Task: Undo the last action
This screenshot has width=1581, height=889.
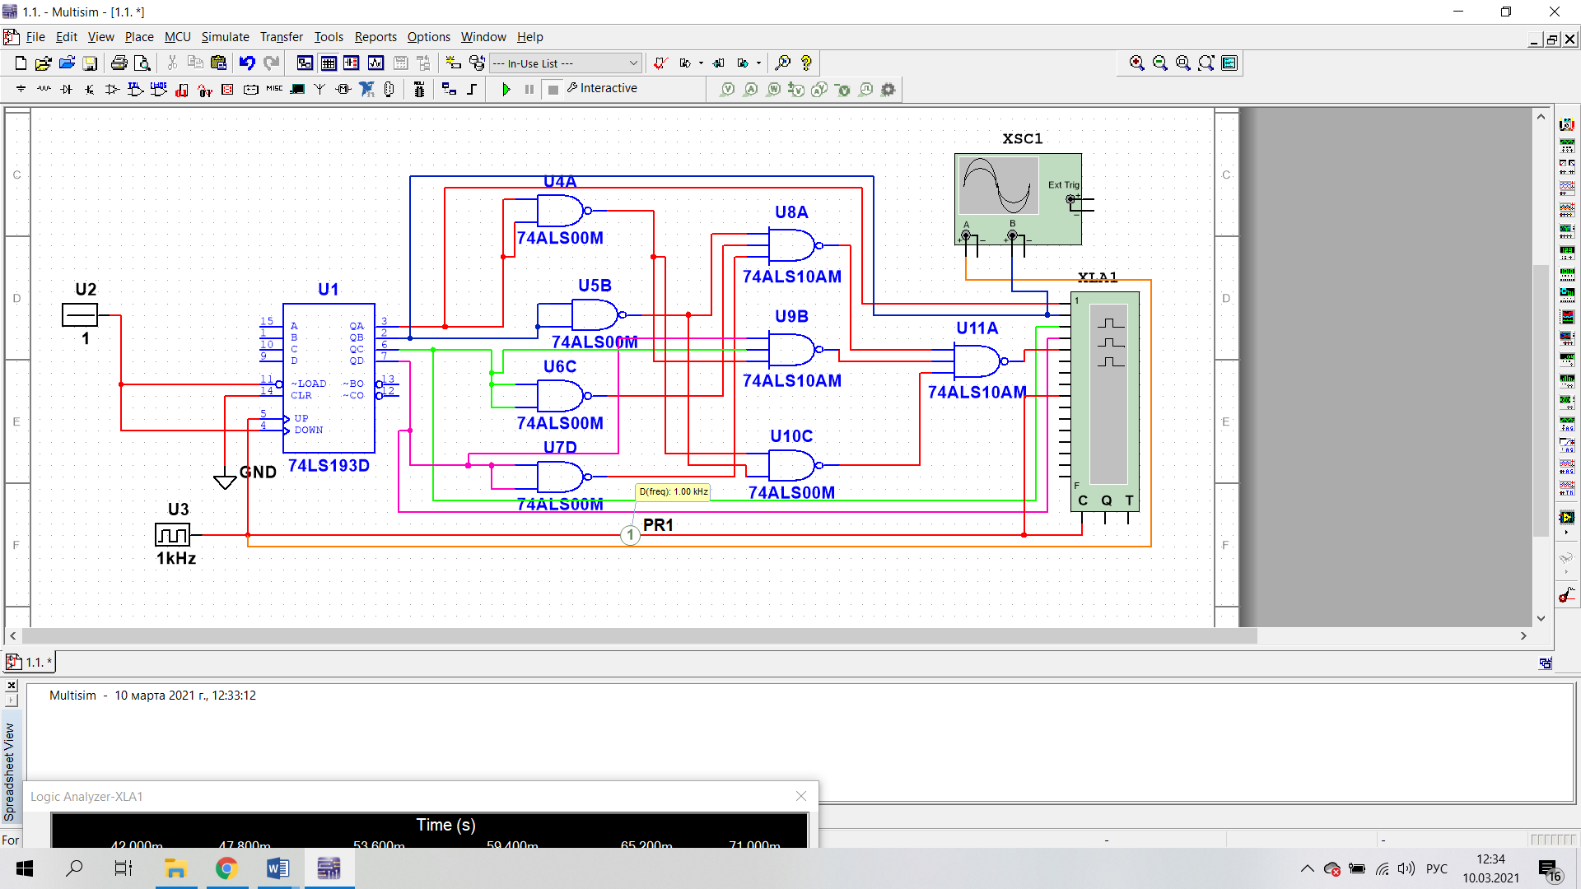Action: pyautogui.click(x=247, y=63)
